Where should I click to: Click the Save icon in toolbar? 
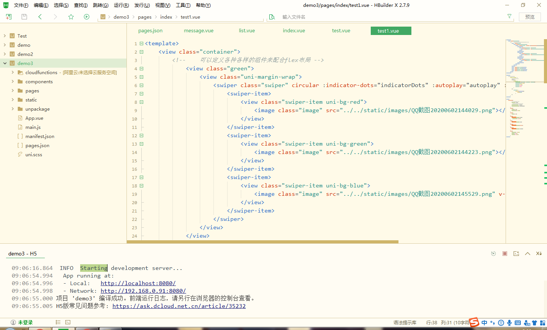24,17
